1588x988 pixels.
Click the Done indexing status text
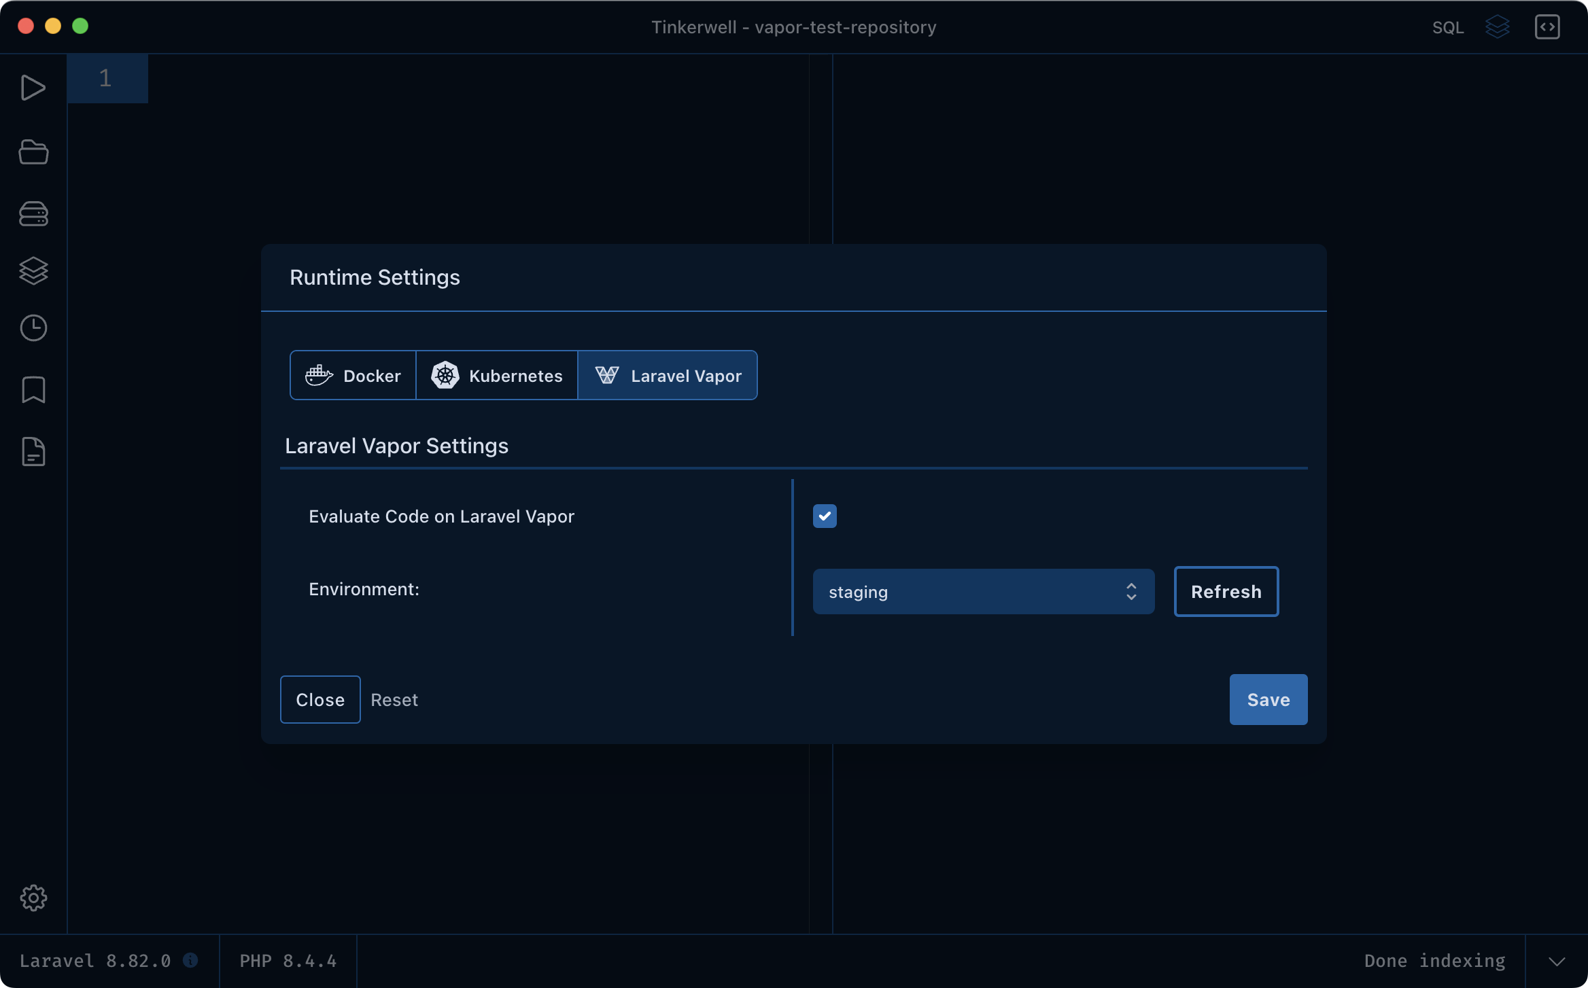(x=1435, y=961)
